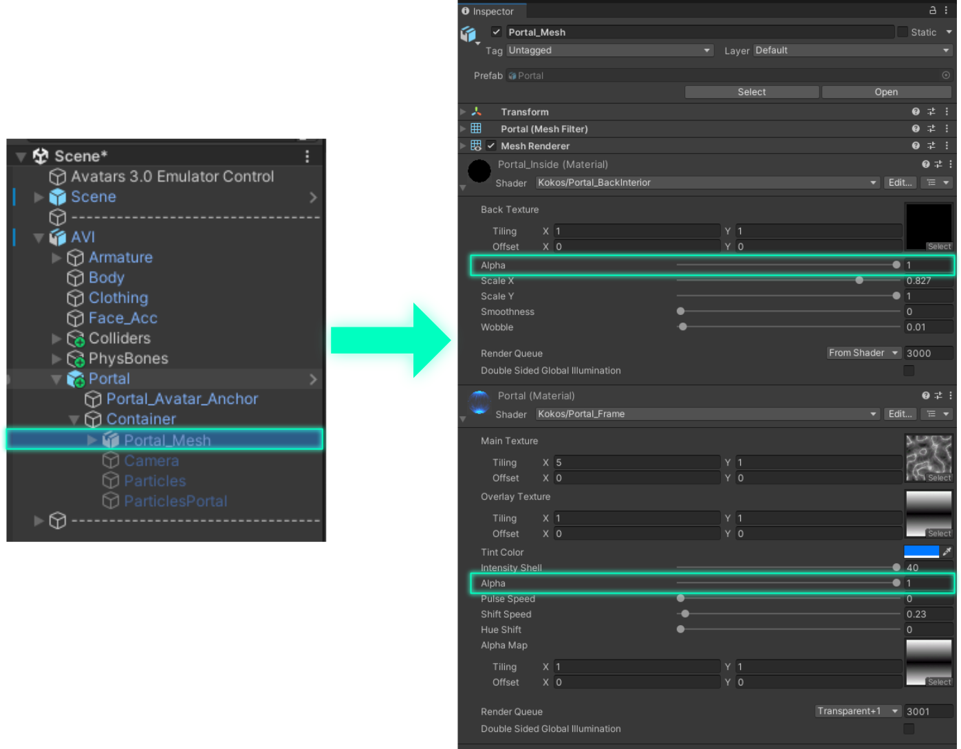This screenshot has width=961, height=749.
Task: Open Portal Mesh Filter help icon
Action: (916, 129)
